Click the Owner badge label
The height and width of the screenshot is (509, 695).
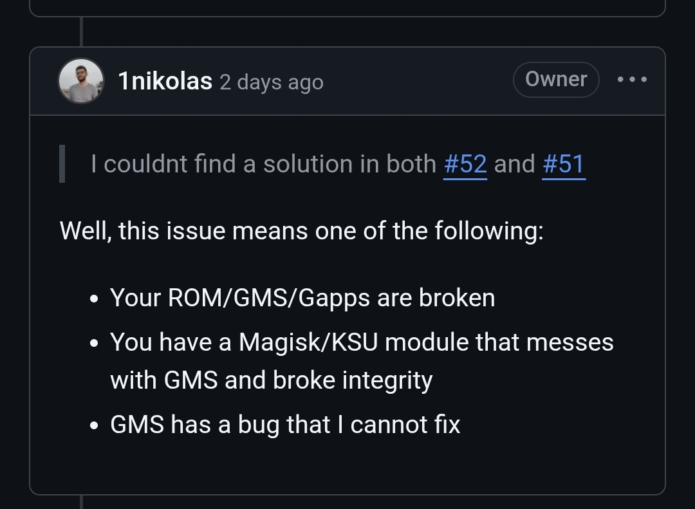click(556, 79)
